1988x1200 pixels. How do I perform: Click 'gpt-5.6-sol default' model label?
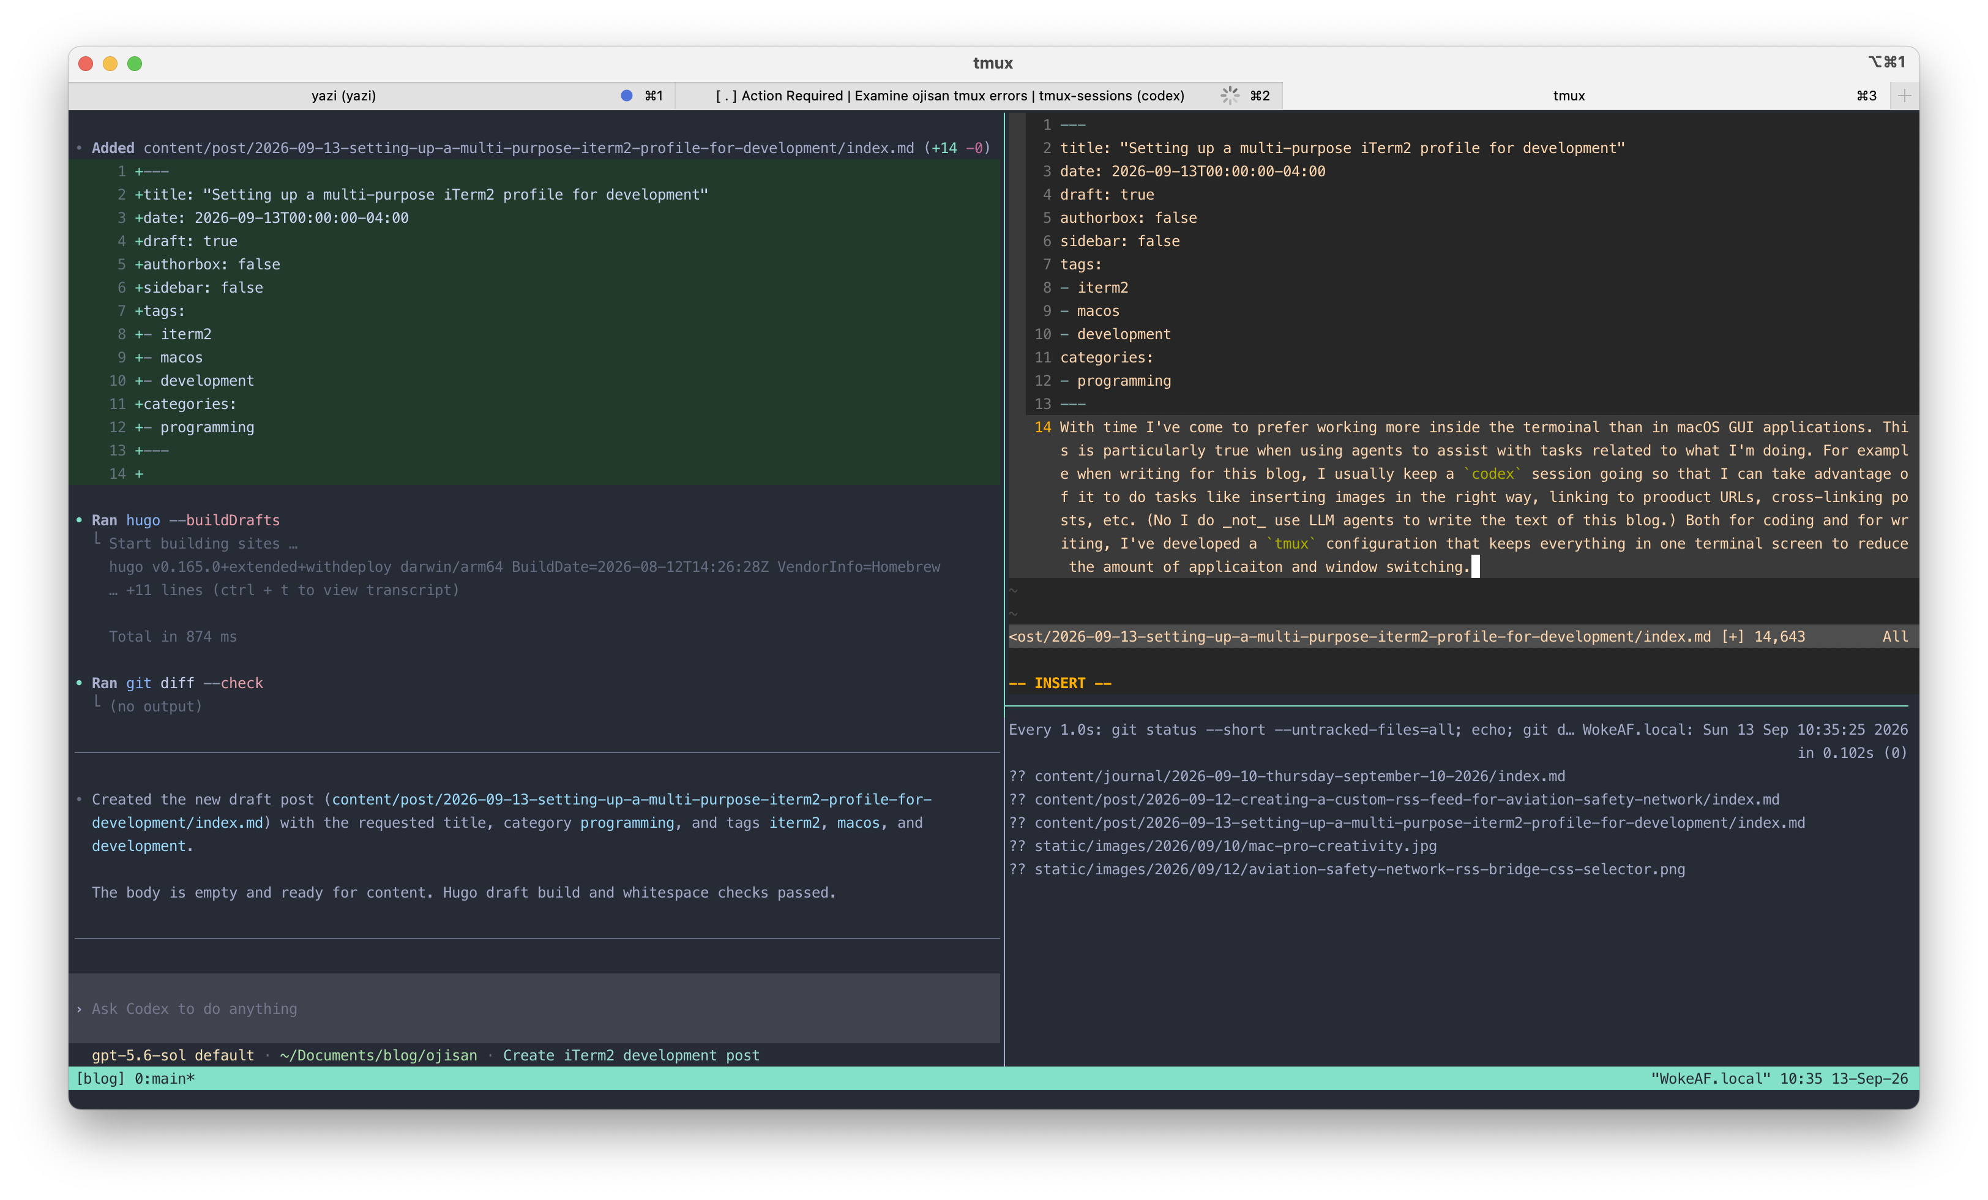click(173, 1055)
